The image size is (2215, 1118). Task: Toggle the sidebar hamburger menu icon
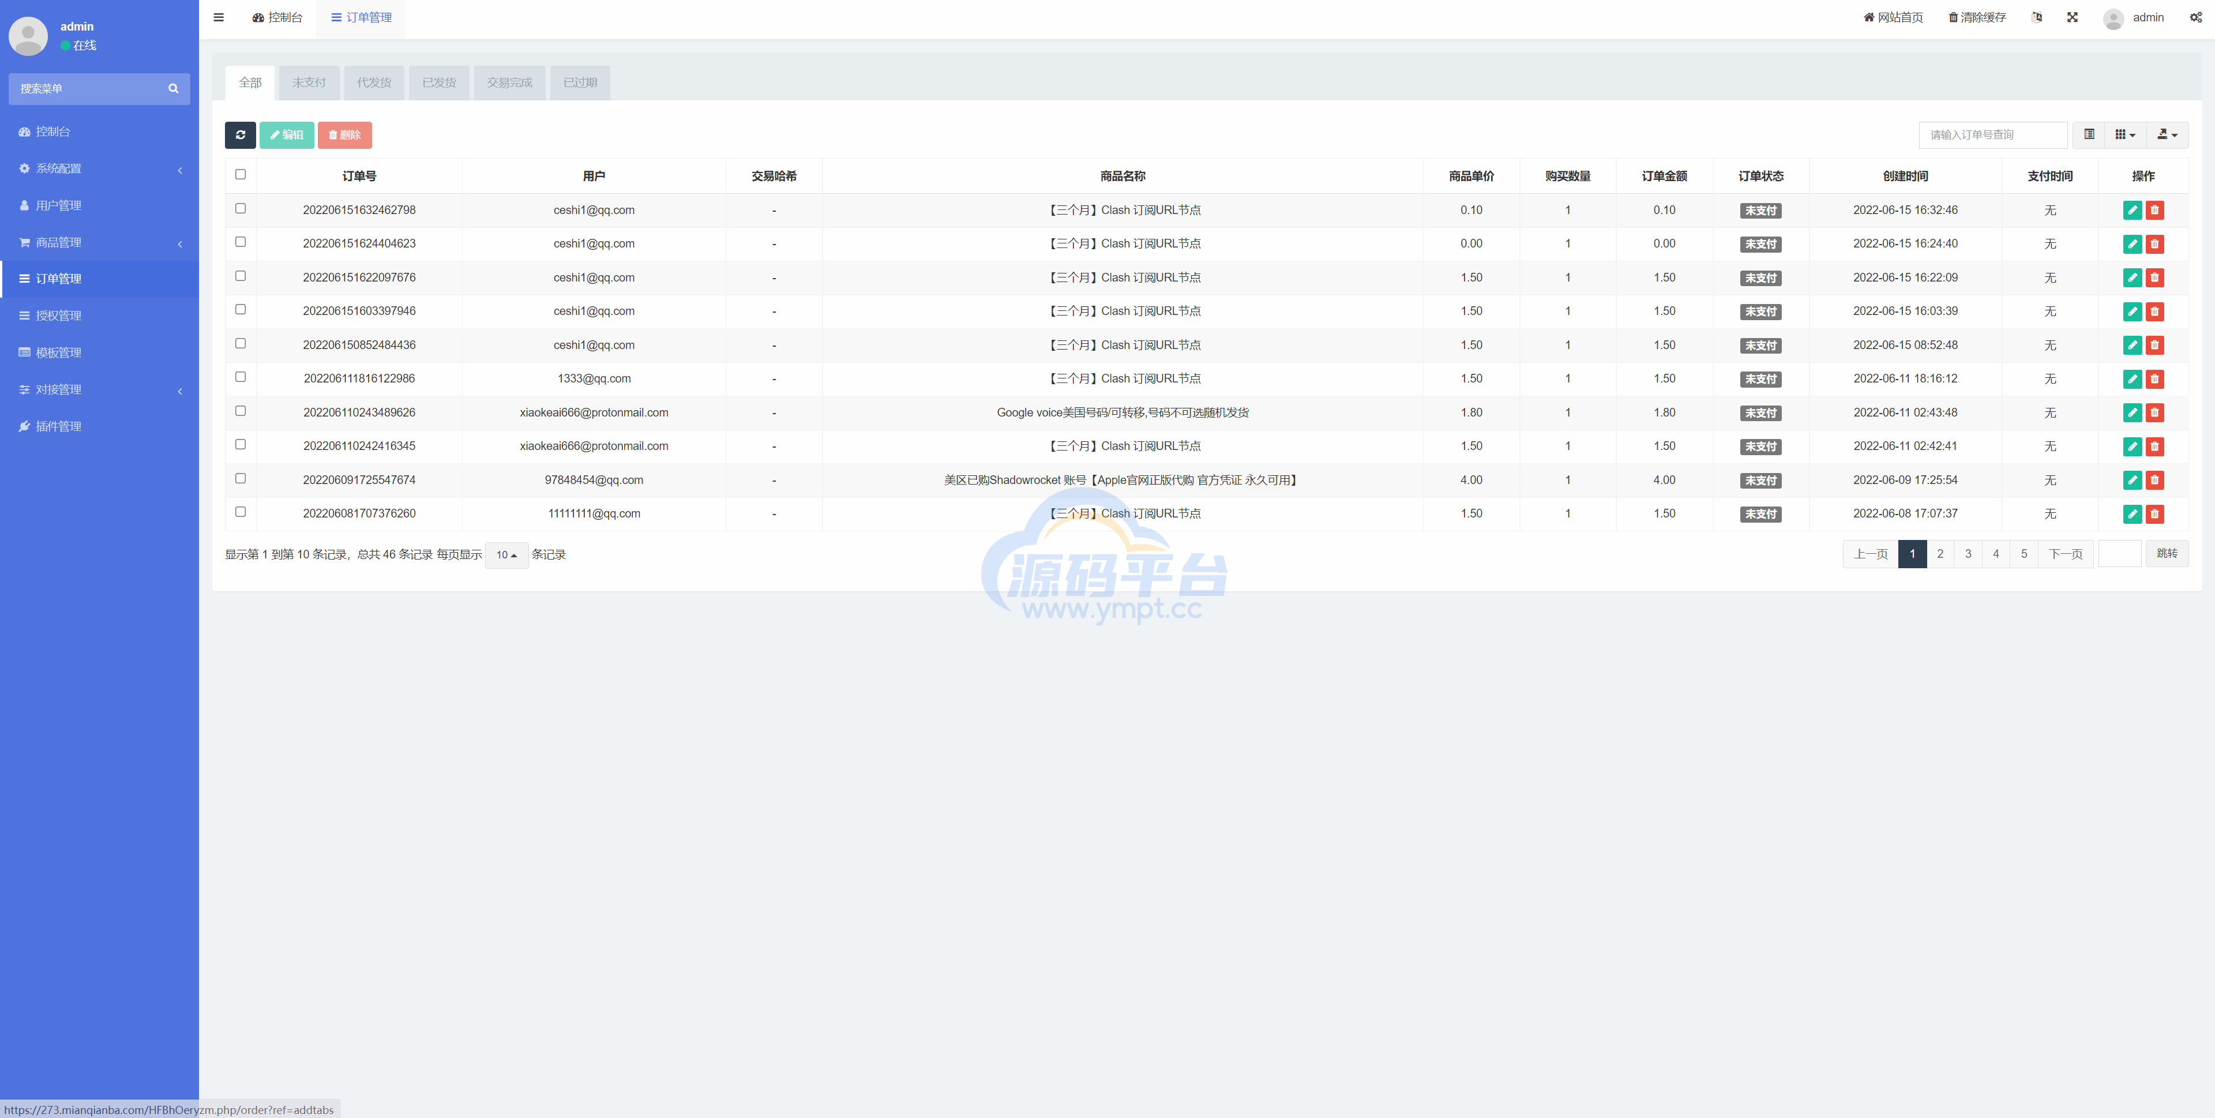[219, 17]
